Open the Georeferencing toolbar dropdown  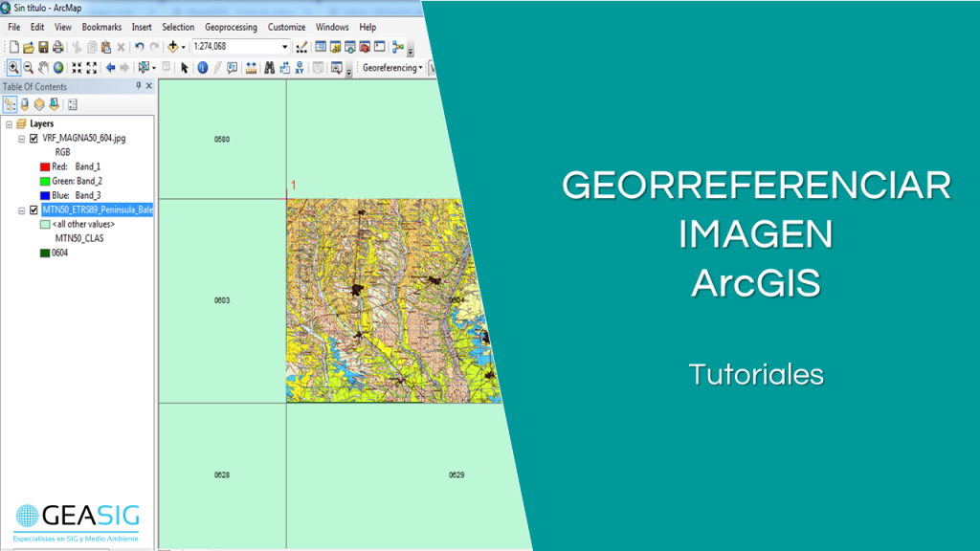(419, 67)
